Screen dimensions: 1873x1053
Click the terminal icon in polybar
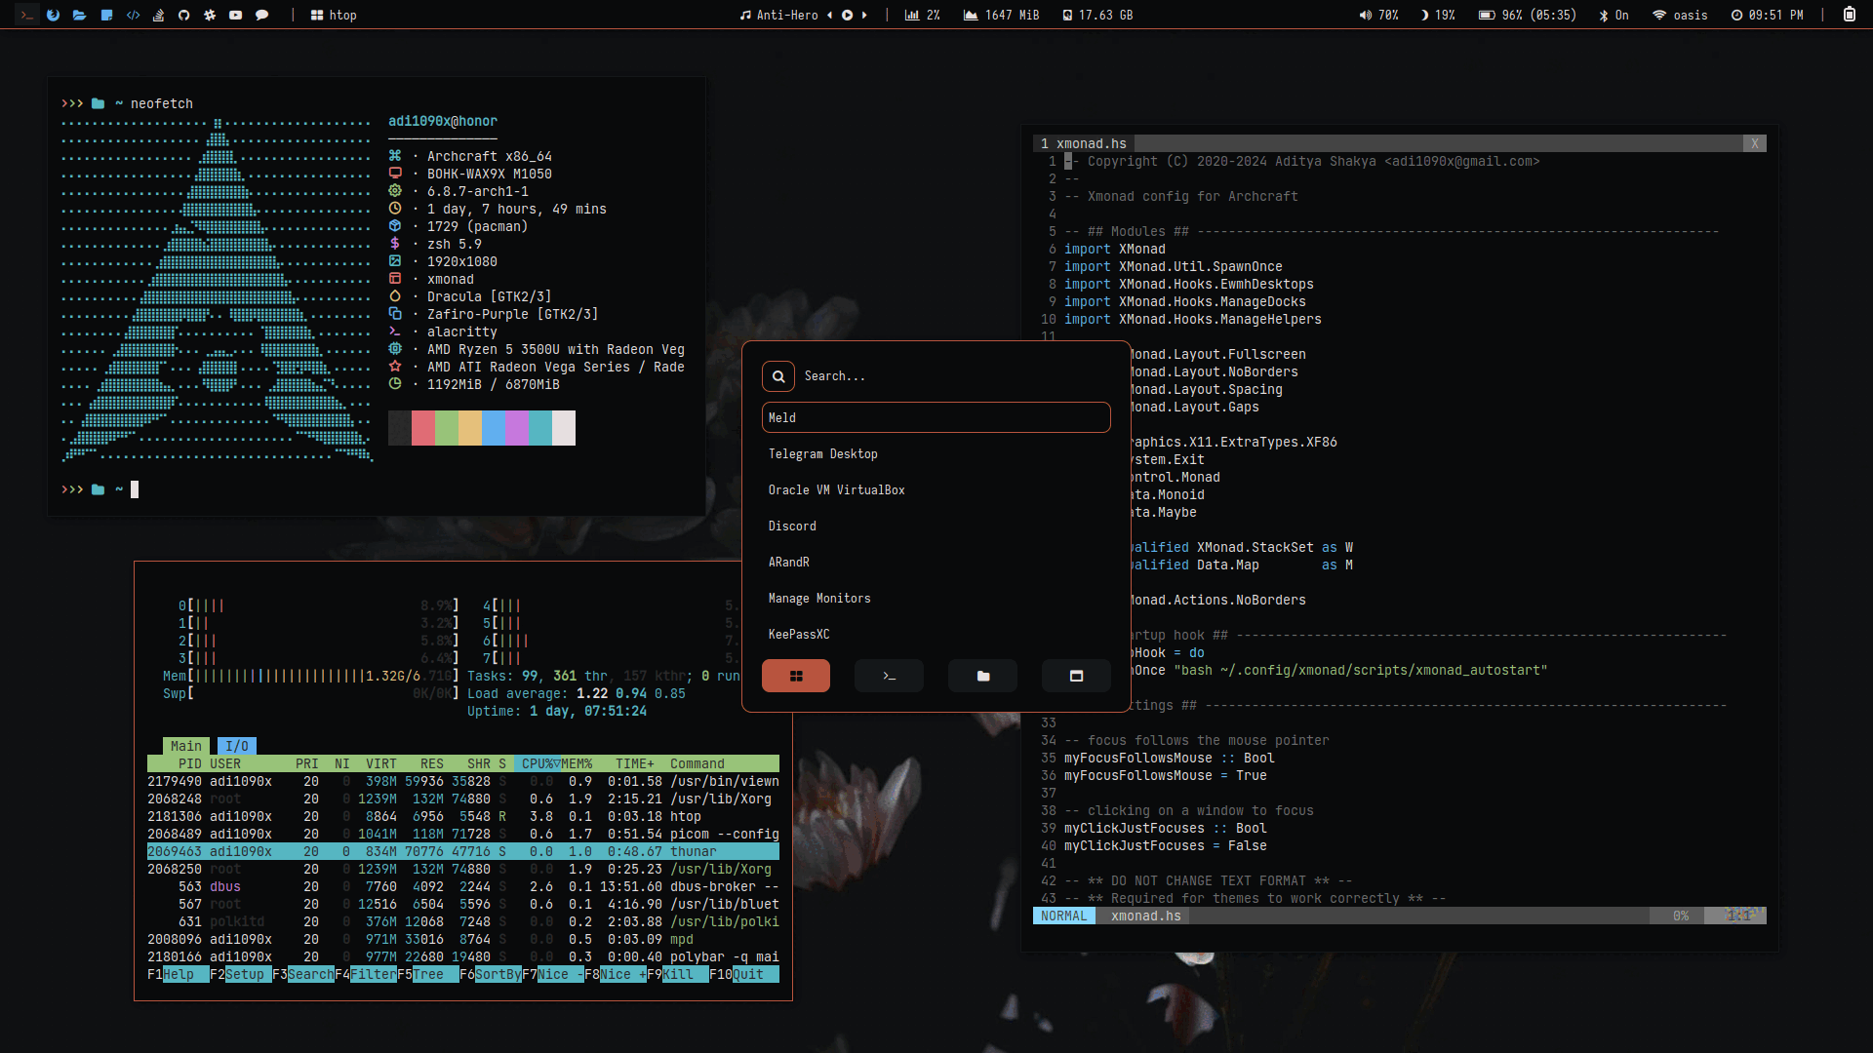[27, 15]
